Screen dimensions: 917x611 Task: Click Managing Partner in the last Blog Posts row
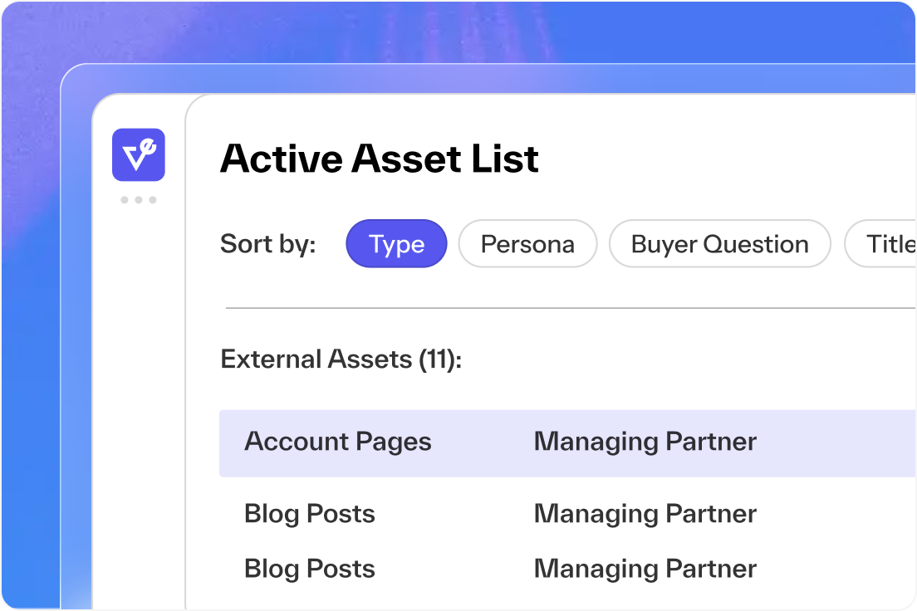pos(645,569)
